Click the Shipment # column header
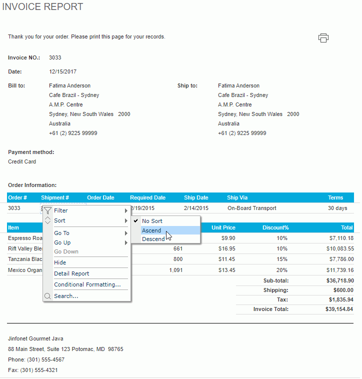Viewport: 362px width, 379px height. tap(55, 197)
